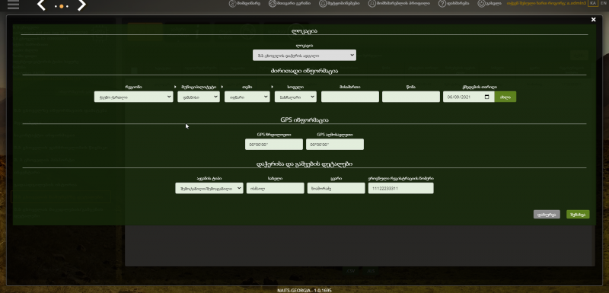Click the empty field beside the date

[411, 97]
